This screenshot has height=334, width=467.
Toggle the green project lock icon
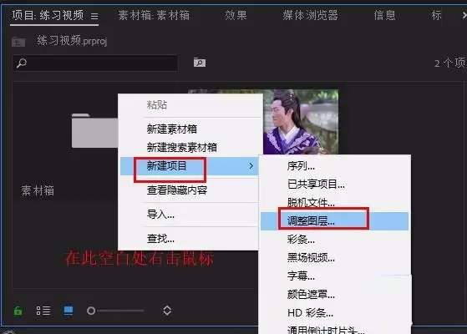pyautogui.click(x=18, y=311)
